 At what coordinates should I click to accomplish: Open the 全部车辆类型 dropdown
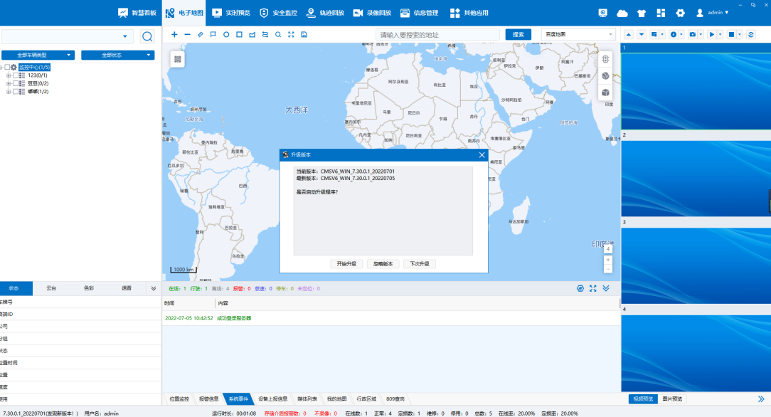coord(38,55)
